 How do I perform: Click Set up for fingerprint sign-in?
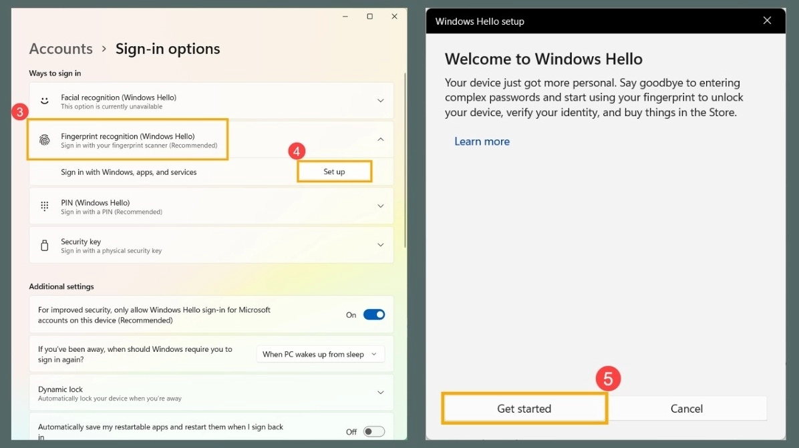[x=334, y=171]
